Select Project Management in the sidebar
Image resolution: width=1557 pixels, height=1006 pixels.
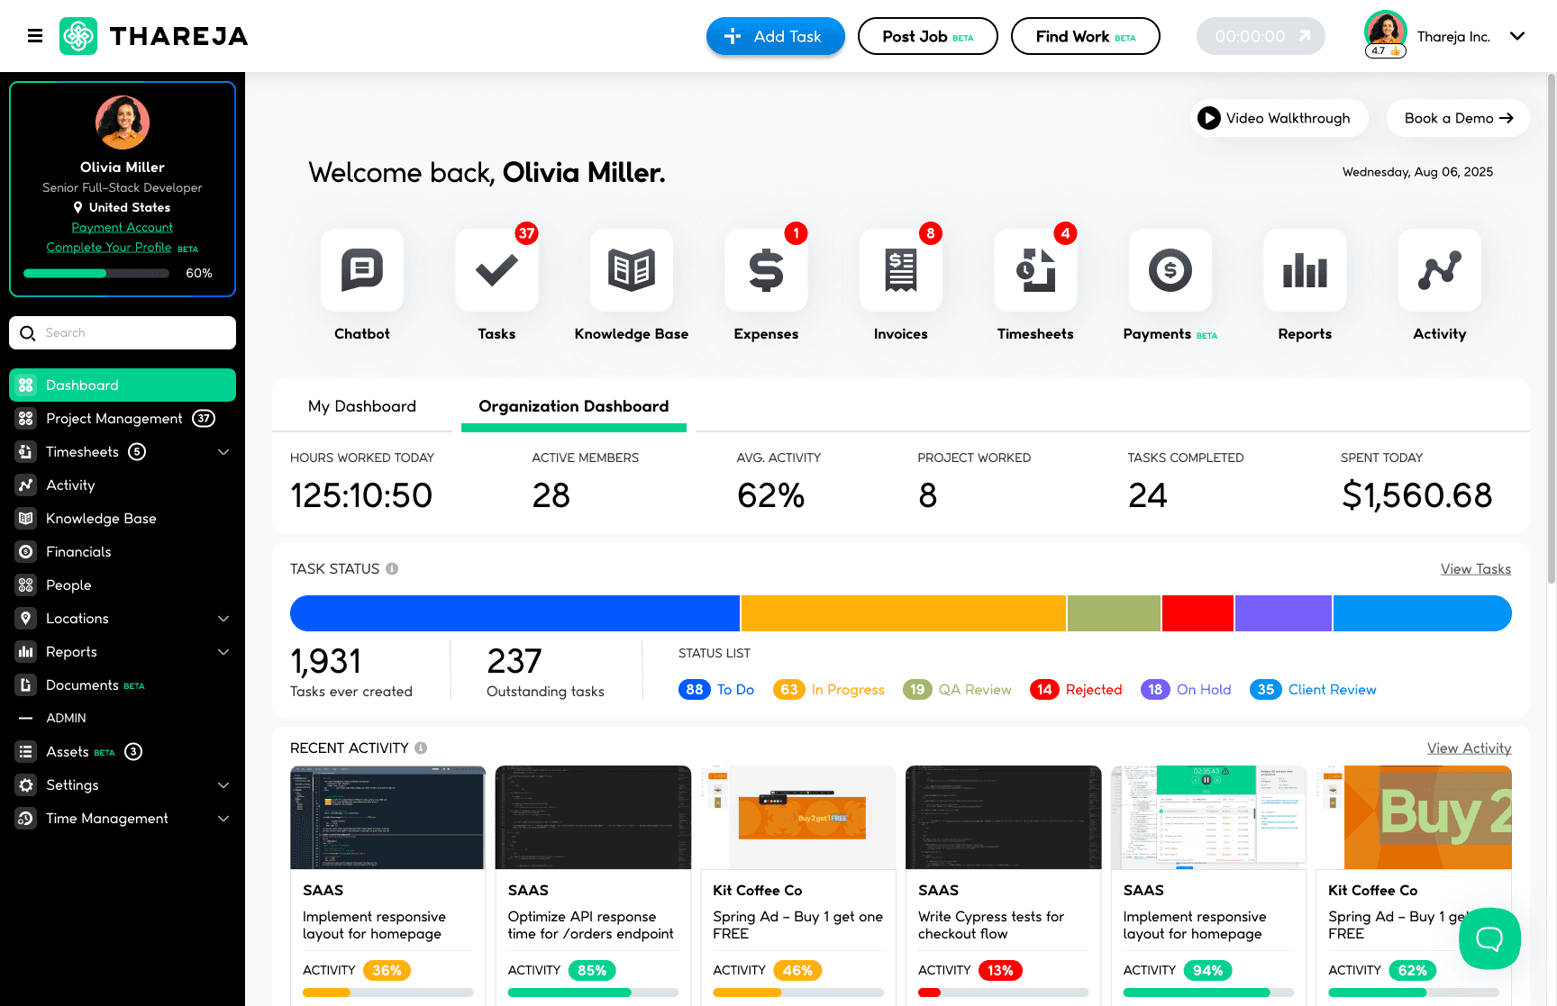click(x=114, y=418)
